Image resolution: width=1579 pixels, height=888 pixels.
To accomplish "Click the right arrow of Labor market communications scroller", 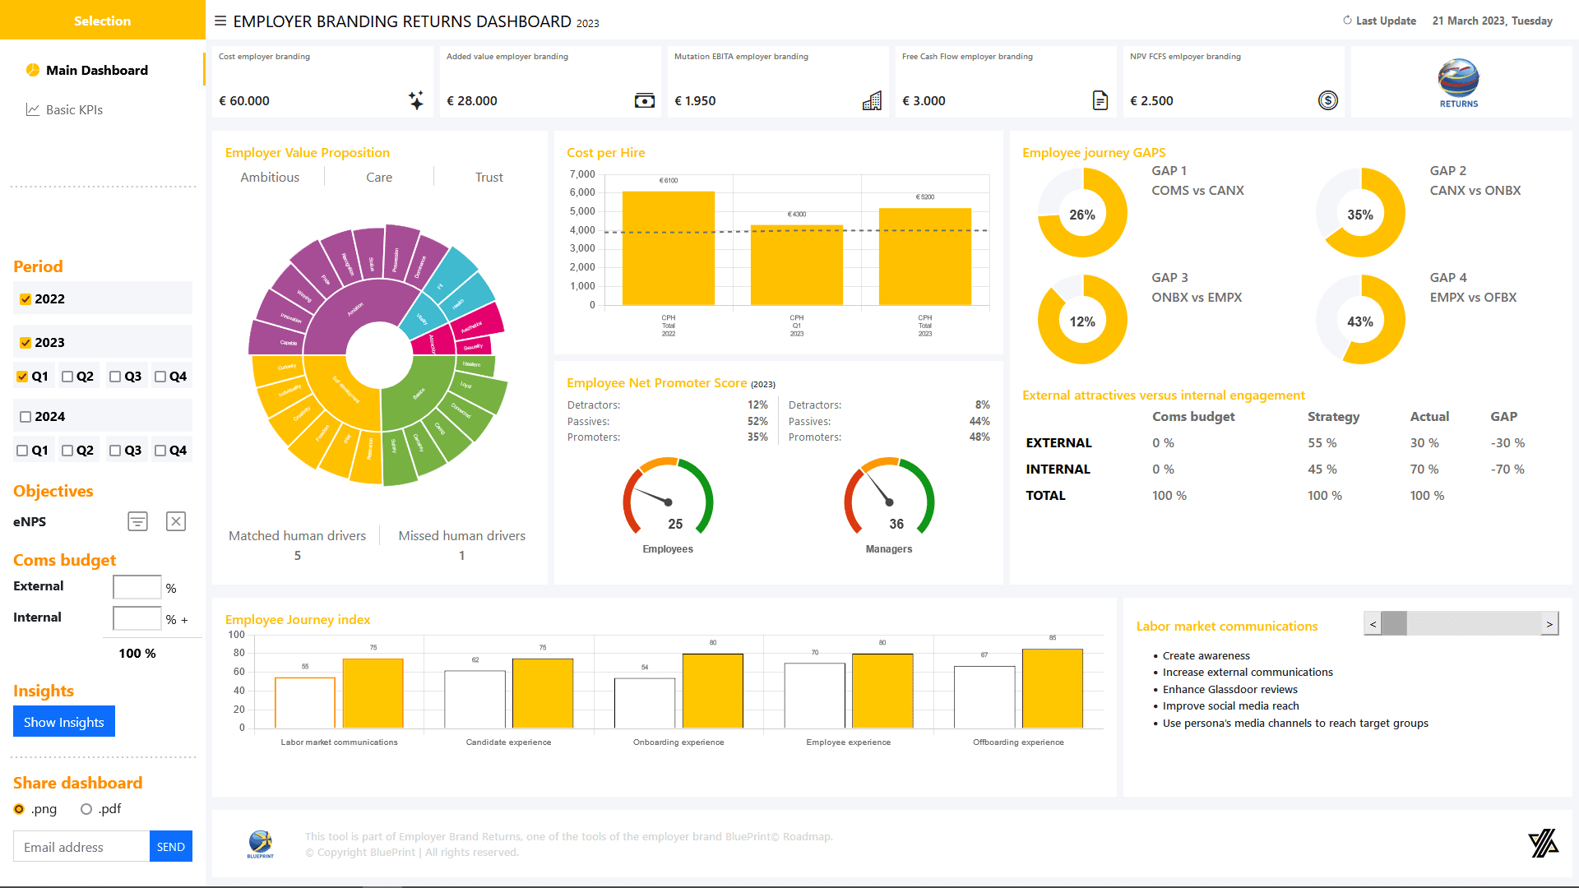I will [1549, 624].
